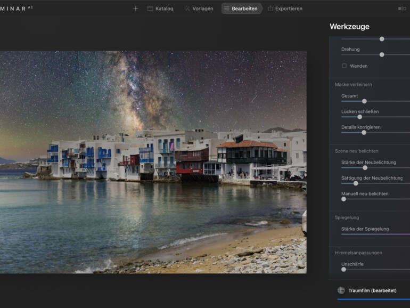Click the Sättigung der Neubelichtung slider handle
Viewport: 410px width, 308px height.
[356, 183]
